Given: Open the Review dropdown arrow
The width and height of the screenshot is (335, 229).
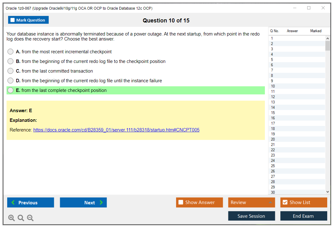Looking at the screenshot, I should [271, 202].
